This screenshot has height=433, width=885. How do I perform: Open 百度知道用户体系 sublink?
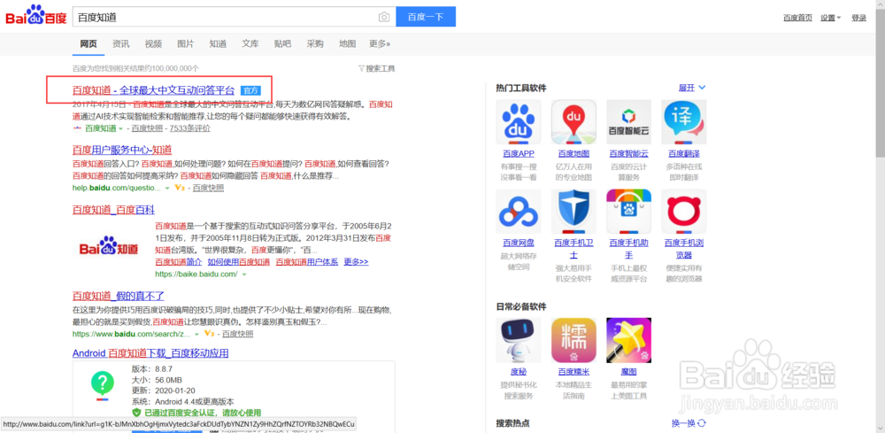coord(307,262)
